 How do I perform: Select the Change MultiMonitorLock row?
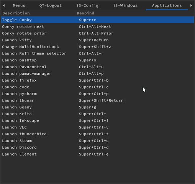tap(97, 47)
